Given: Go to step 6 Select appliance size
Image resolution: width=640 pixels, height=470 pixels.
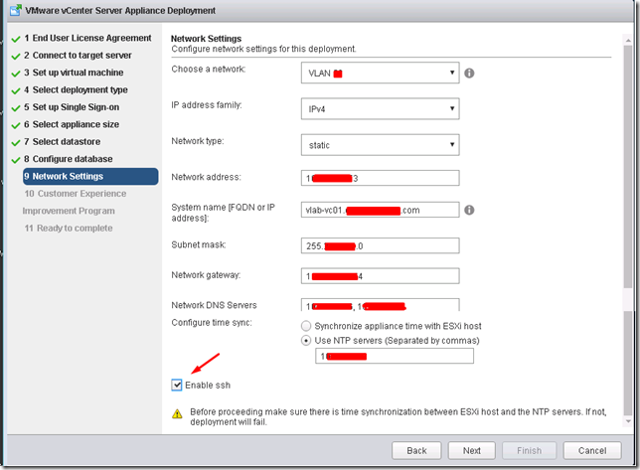Looking at the screenshot, I should coord(72,124).
